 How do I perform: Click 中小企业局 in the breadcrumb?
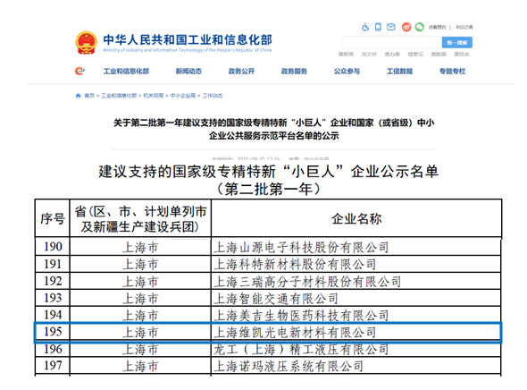pyautogui.click(x=183, y=96)
